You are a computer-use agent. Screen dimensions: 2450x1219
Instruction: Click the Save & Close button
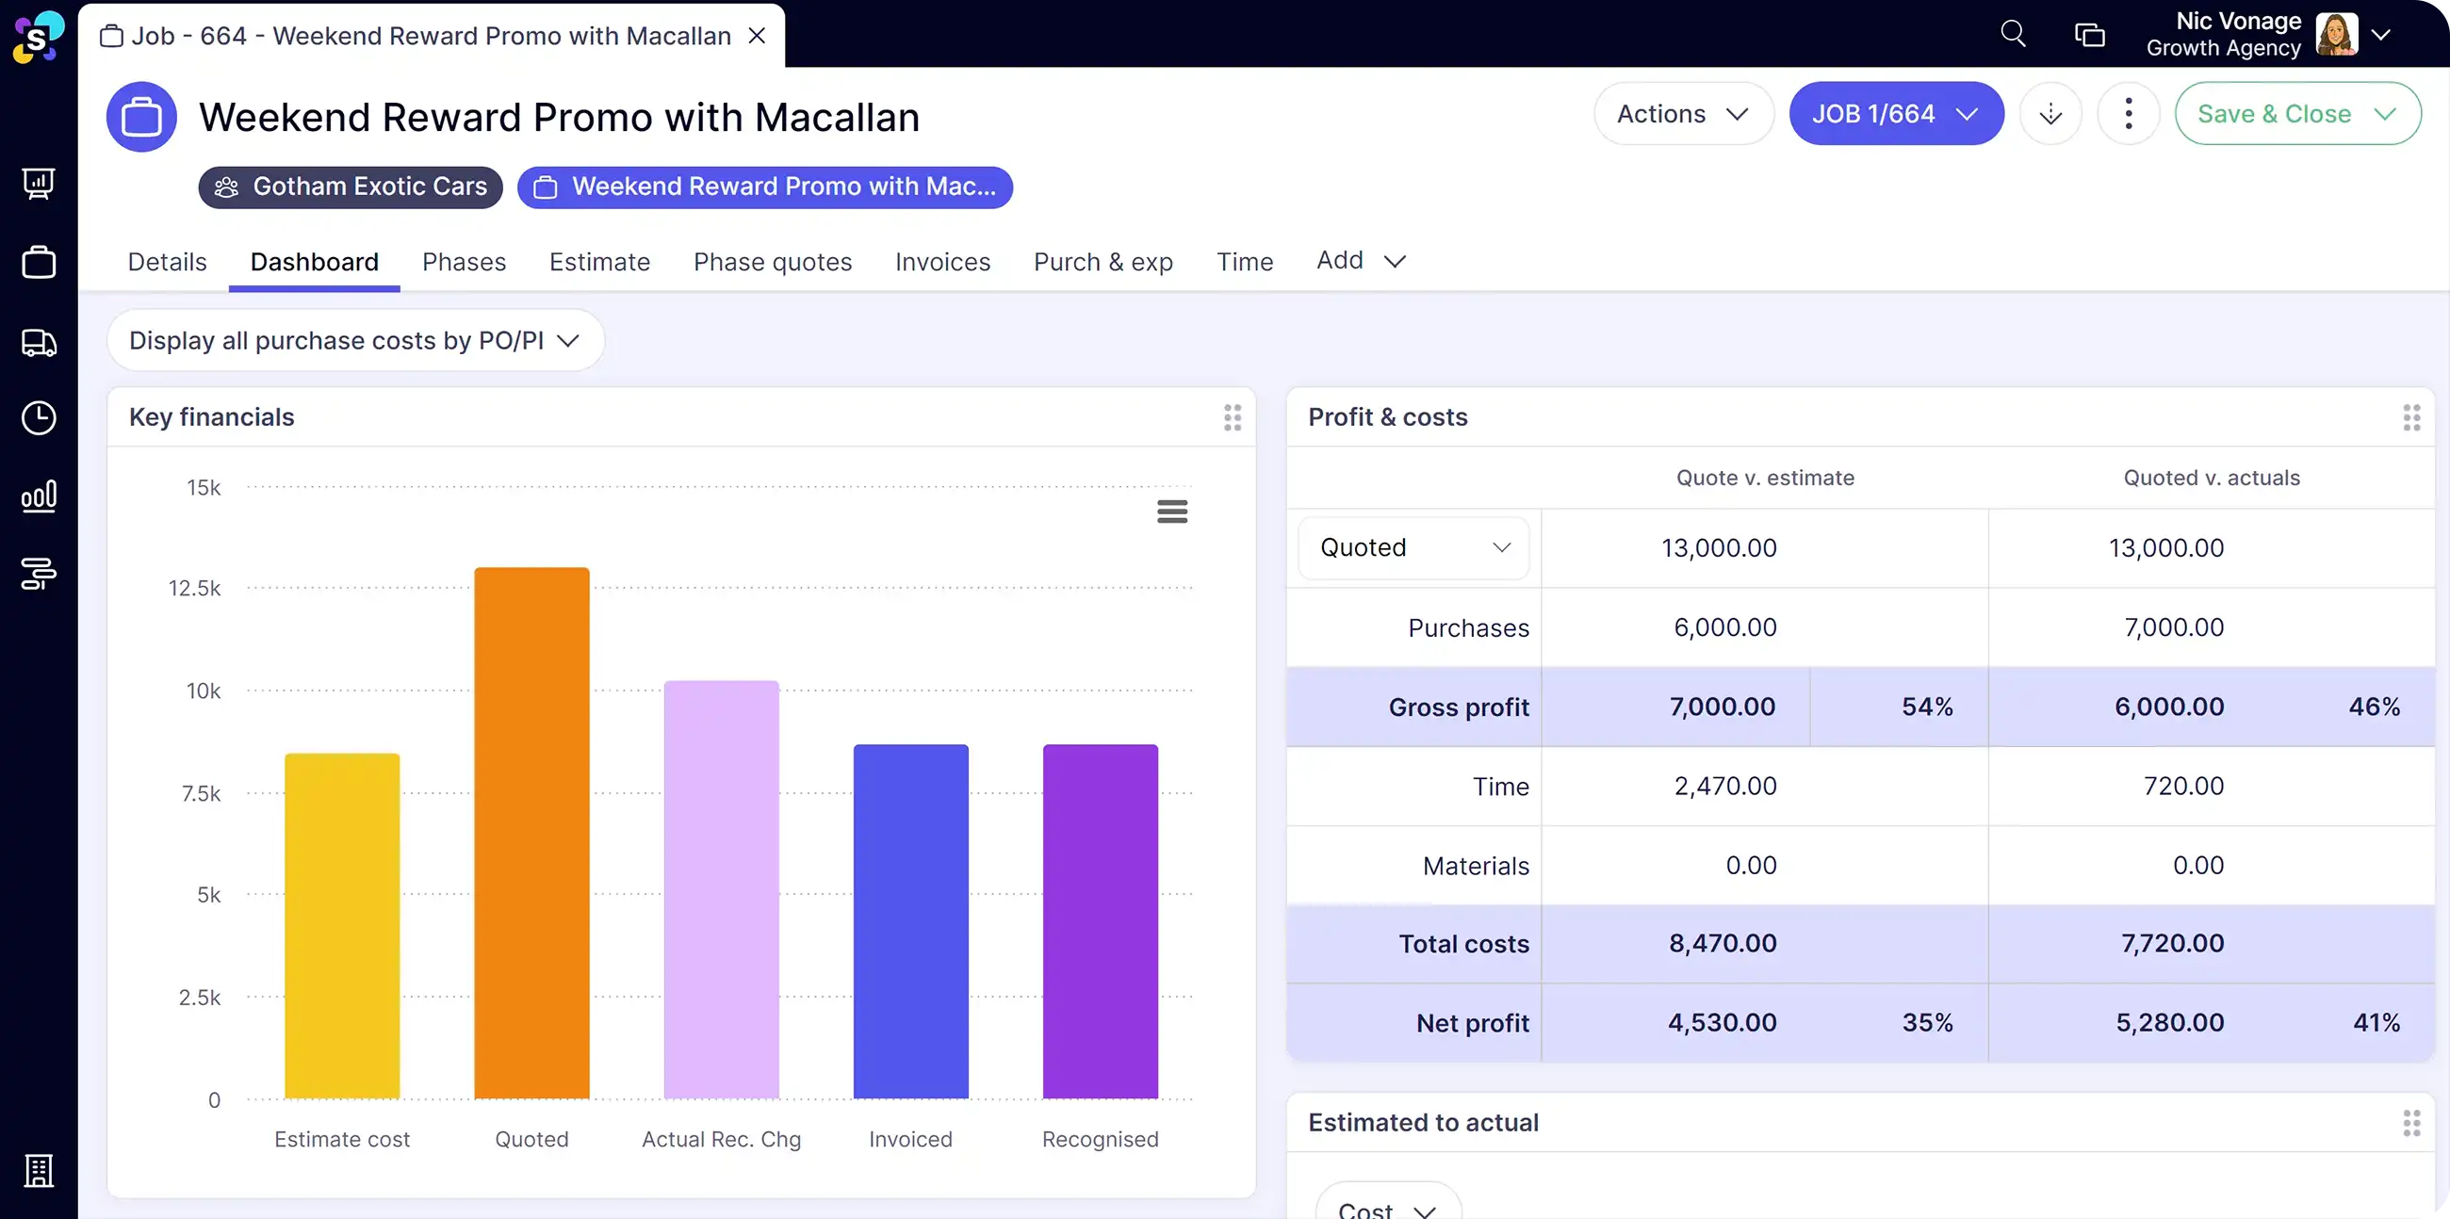(x=2297, y=113)
